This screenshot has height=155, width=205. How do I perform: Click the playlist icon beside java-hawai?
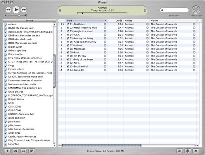point(6,122)
